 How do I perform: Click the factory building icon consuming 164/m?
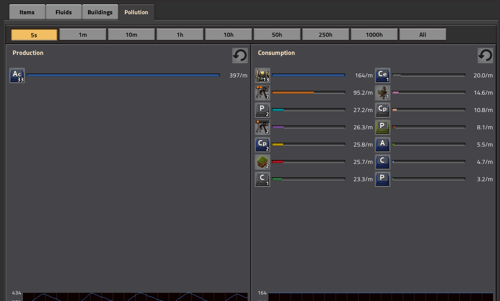(262, 75)
